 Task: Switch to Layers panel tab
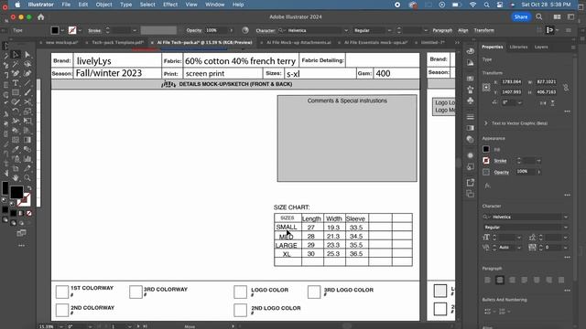[541, 47]
